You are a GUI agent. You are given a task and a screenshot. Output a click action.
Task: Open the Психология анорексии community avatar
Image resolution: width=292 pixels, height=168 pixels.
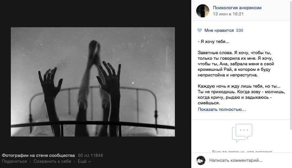(x=203, y=11)
